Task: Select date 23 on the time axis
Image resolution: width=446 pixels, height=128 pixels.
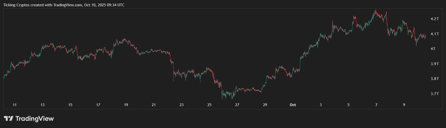Action: coord(182,105)
